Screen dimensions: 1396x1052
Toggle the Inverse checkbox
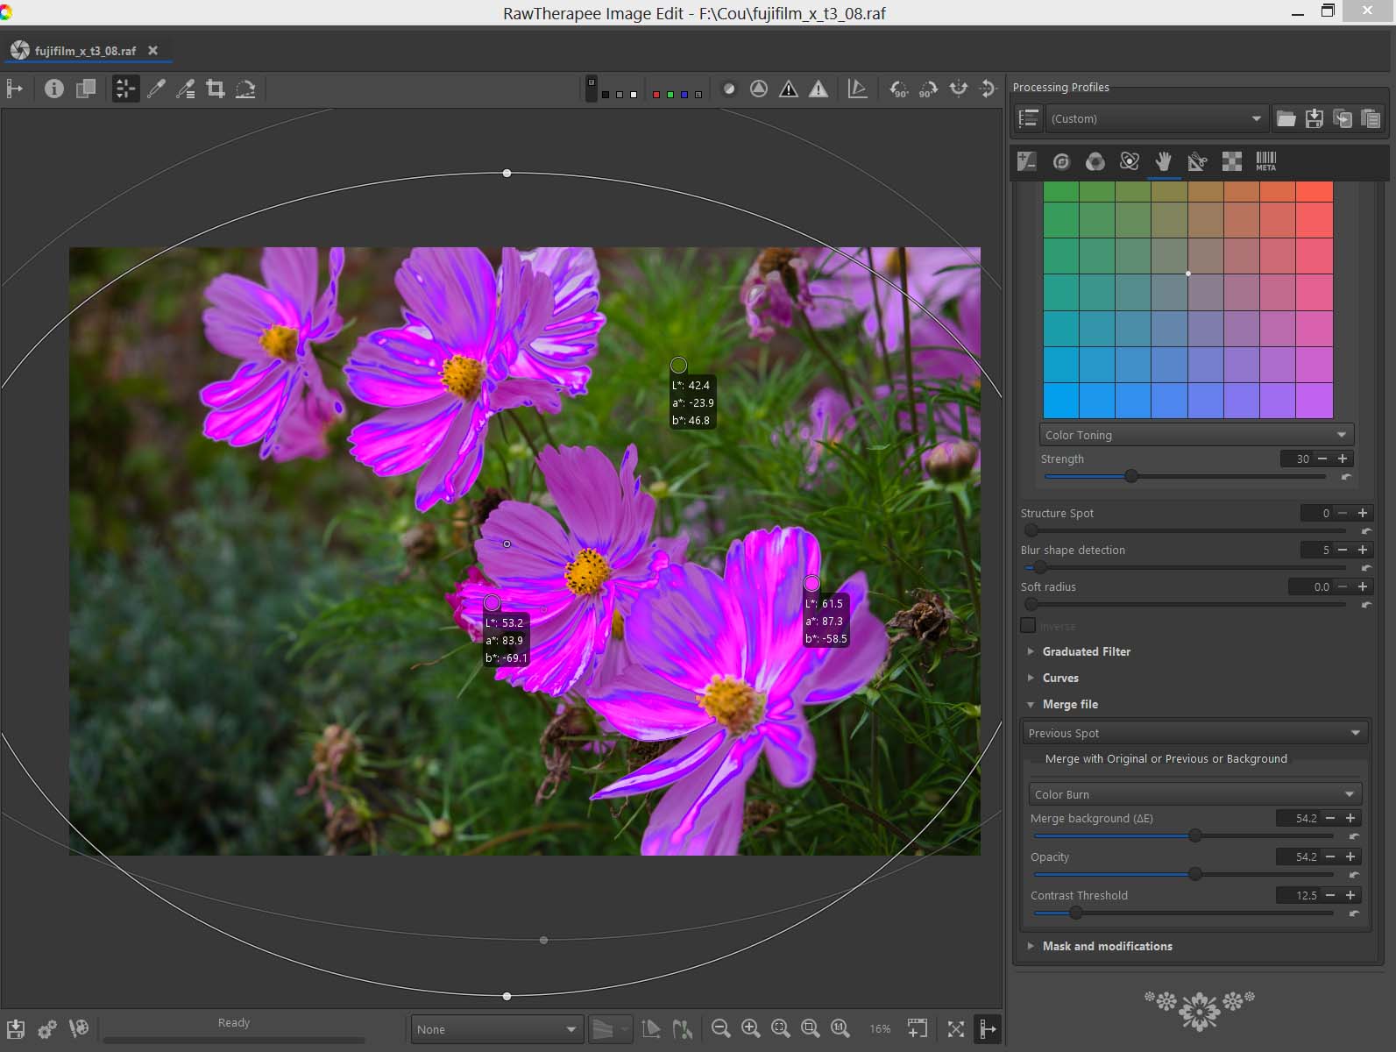(1028, 625)
